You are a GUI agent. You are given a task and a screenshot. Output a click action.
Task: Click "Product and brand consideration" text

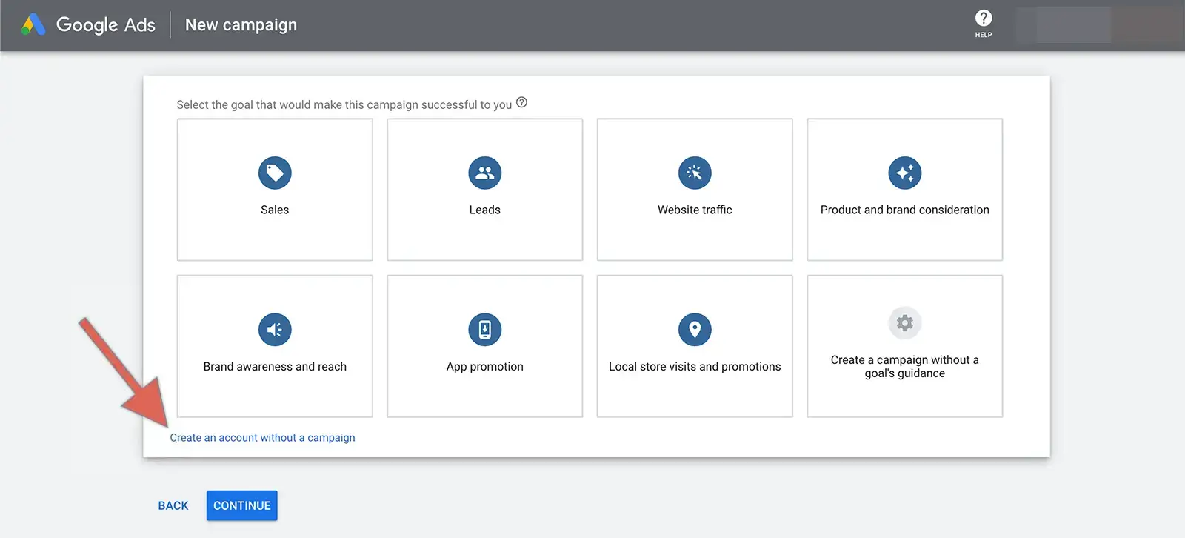click(904, 210)
